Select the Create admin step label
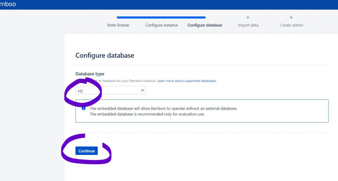This screenshot has width=338, height=181. click(291, 25)
